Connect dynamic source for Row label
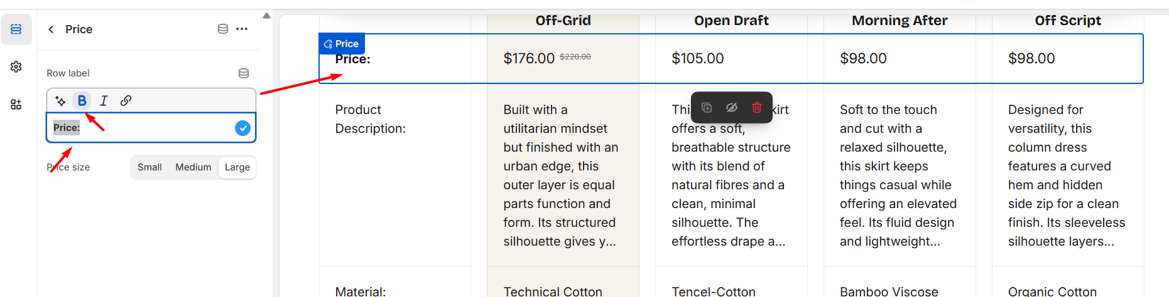Screen dimensions: 1169x297 pyautogui.click(x=244, y=73)
